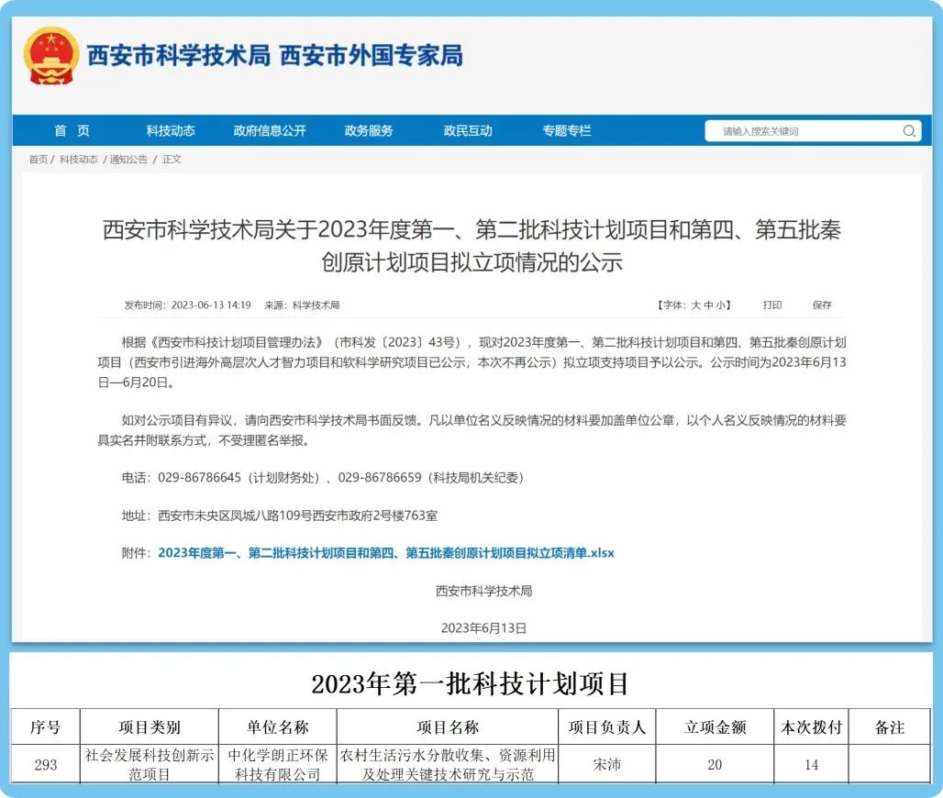Set font size to 中 (medium)

707,305
